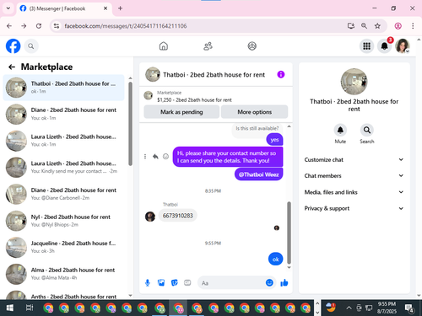Choose a sticker from the composer

[175, 283]
